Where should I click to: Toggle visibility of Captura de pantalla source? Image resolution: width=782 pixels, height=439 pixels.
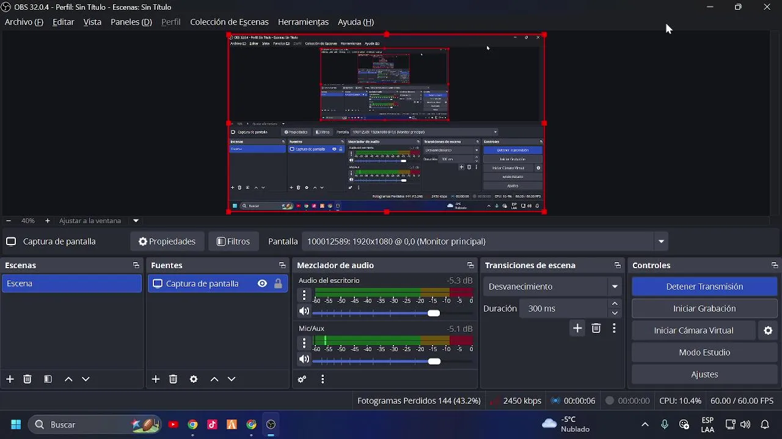pyautogui.click(x=262, y=284)
